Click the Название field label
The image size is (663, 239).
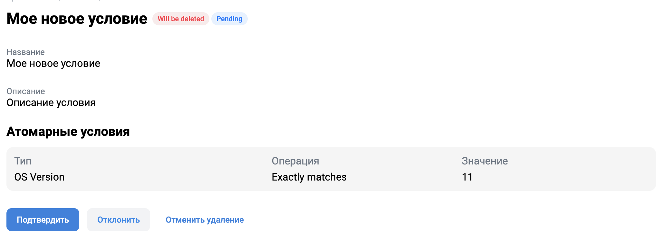coord(25,52)
